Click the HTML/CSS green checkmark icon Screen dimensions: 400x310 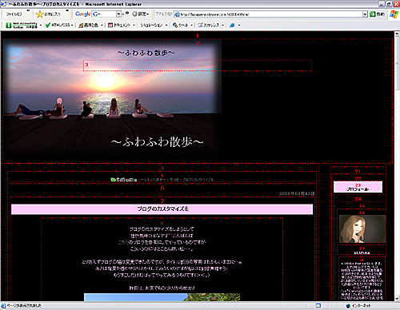point(48,25)
